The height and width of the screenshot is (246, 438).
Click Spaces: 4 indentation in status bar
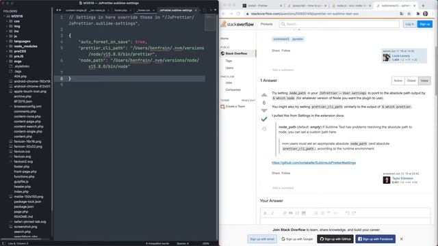click(183, 243)
